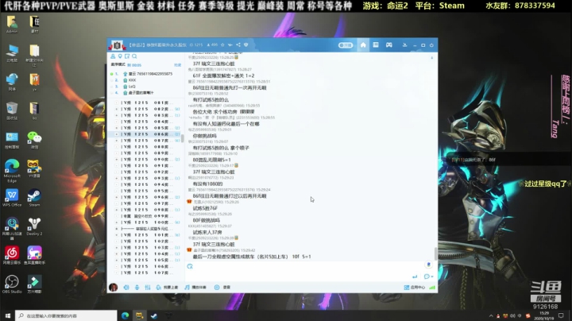Open the Destiny 2 desktop shortcut
This screenshot has height=321, width=572.
point(34,226)
